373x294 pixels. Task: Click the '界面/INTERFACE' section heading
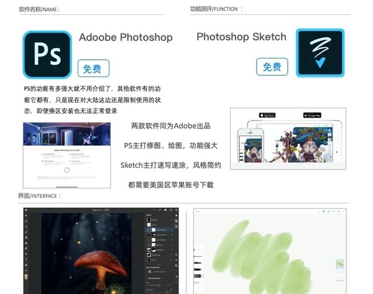coord(40,196)
